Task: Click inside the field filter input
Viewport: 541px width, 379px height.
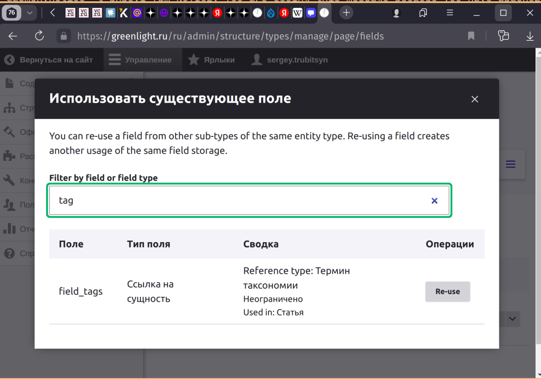Action: (x=199, y=200)
